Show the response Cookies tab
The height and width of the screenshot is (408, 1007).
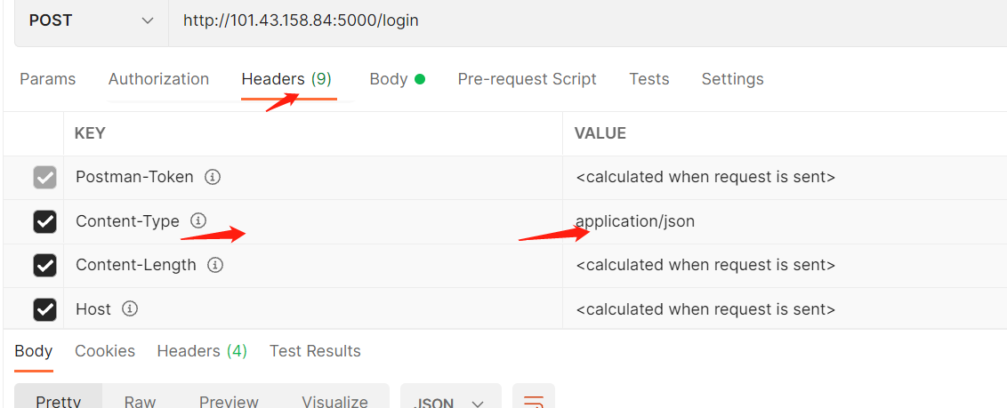point(105,351)
